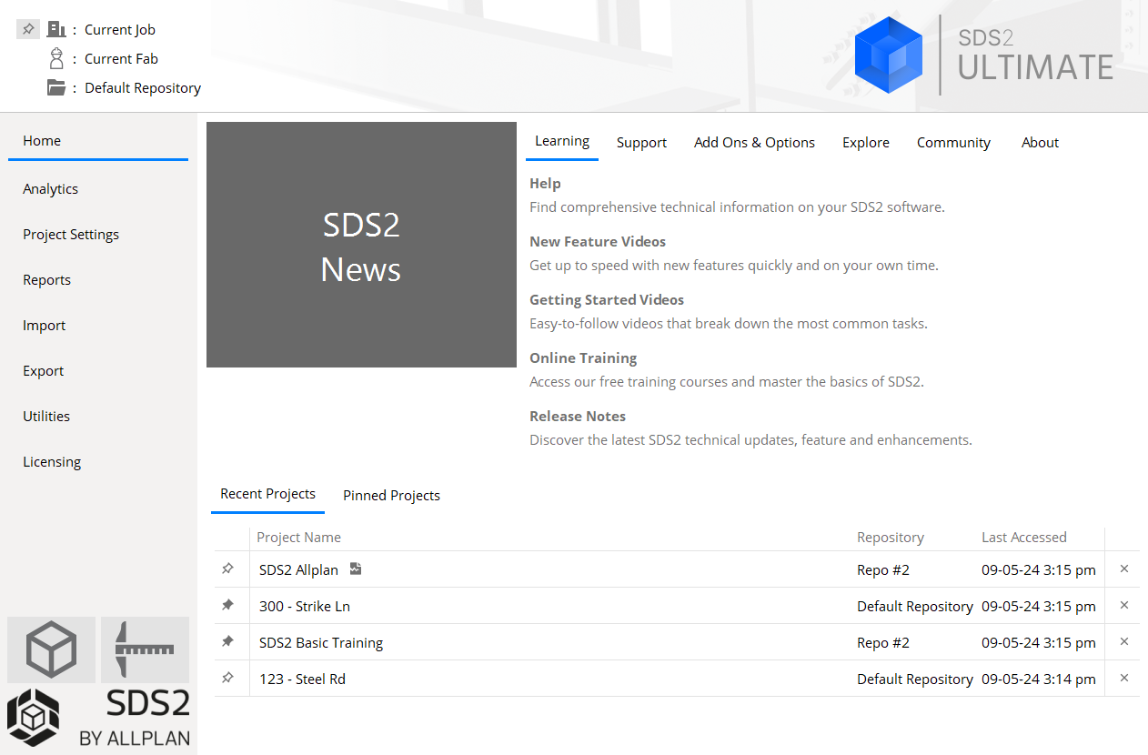Remove SDS2 Basic Training from recent list
This screenshot has width=1148, height=755.
point(1123,641)
